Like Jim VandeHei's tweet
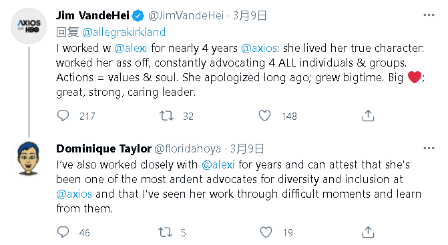Viewport: 448px width, 245px height. click(264, 116)
